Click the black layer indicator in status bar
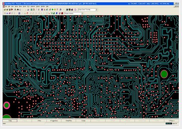Screen dimensions: 182x129 click(169, 123)
